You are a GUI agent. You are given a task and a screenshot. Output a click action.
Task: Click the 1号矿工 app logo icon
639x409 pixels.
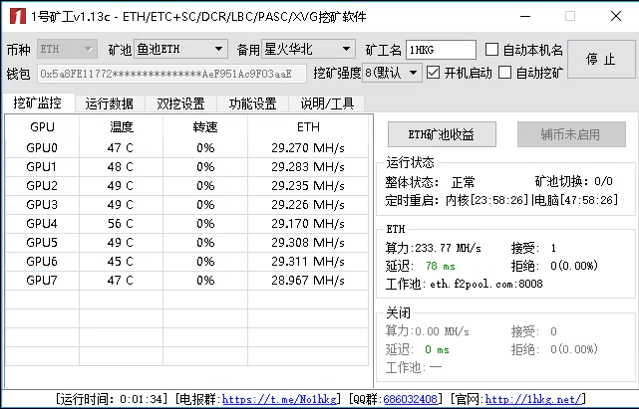click(18, 16)
